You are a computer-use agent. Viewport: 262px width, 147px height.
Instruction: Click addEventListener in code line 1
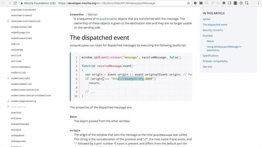click(107, 57)
